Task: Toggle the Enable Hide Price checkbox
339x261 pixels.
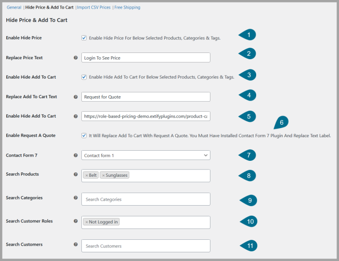Action: pyautogui.click(x=84, y=38)
